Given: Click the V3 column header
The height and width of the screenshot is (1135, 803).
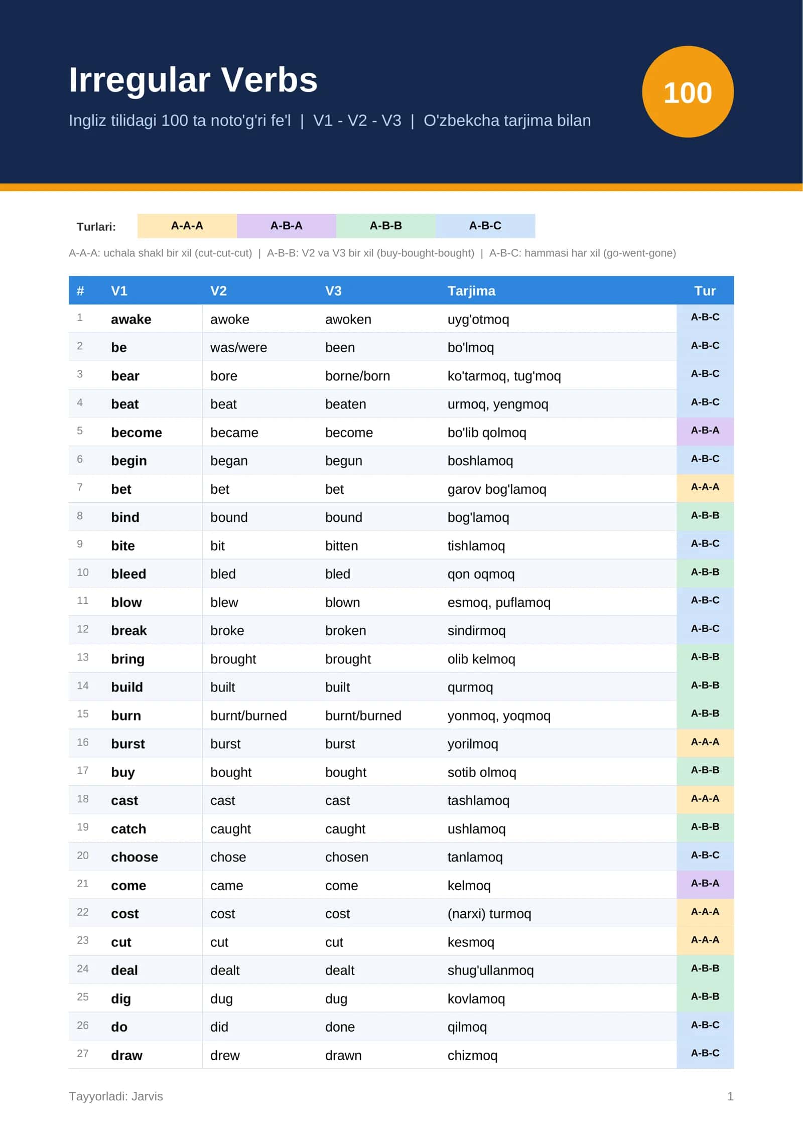Looking at the screenshot, I should point(333,291).
